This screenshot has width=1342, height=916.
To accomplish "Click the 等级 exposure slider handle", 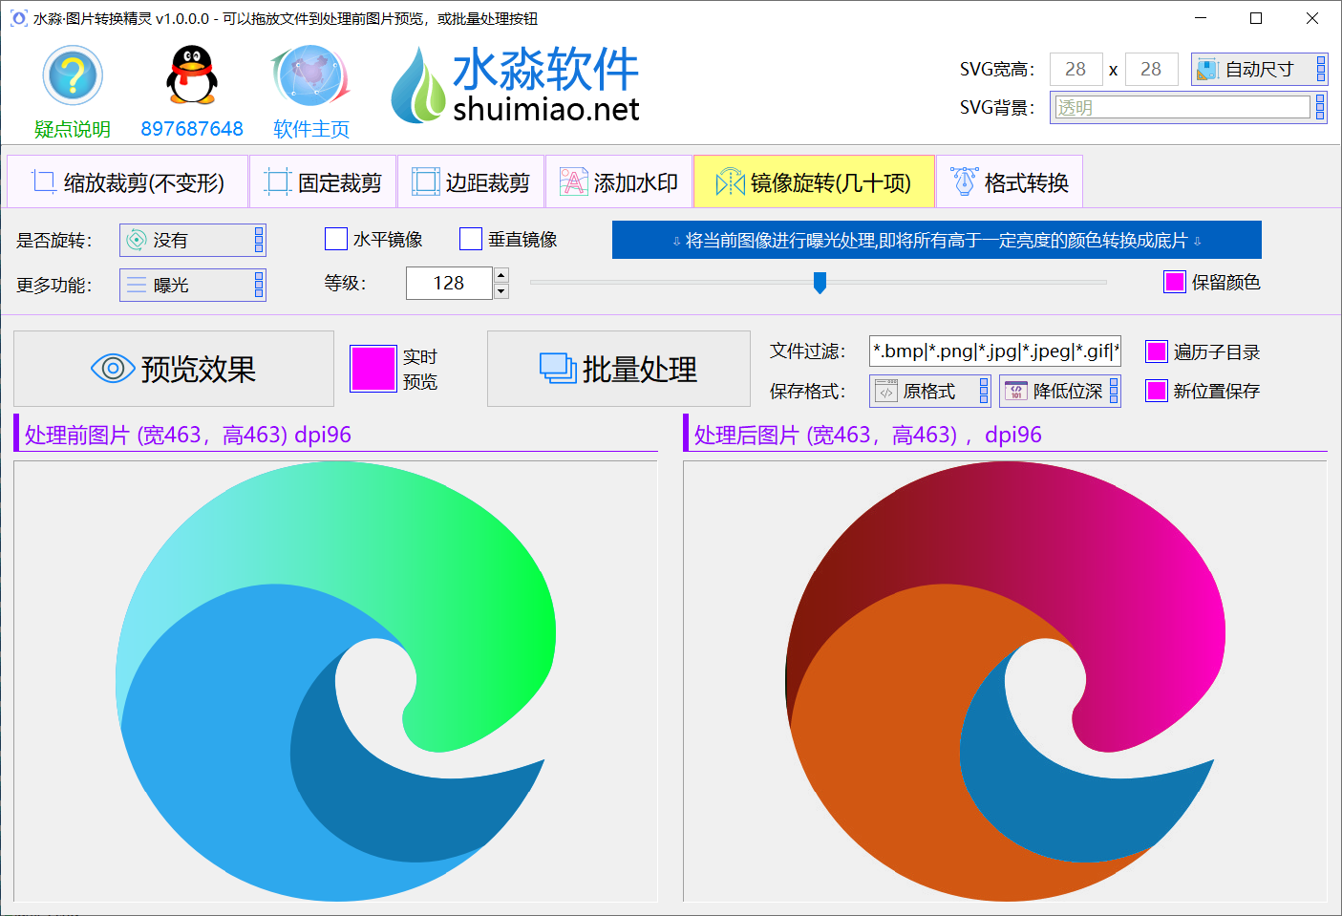I will tap(820, 282).
